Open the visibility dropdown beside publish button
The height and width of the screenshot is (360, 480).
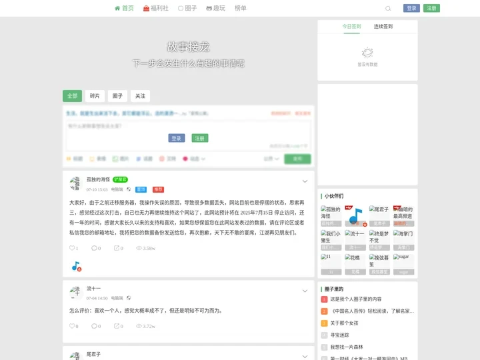tap(271, 159)
